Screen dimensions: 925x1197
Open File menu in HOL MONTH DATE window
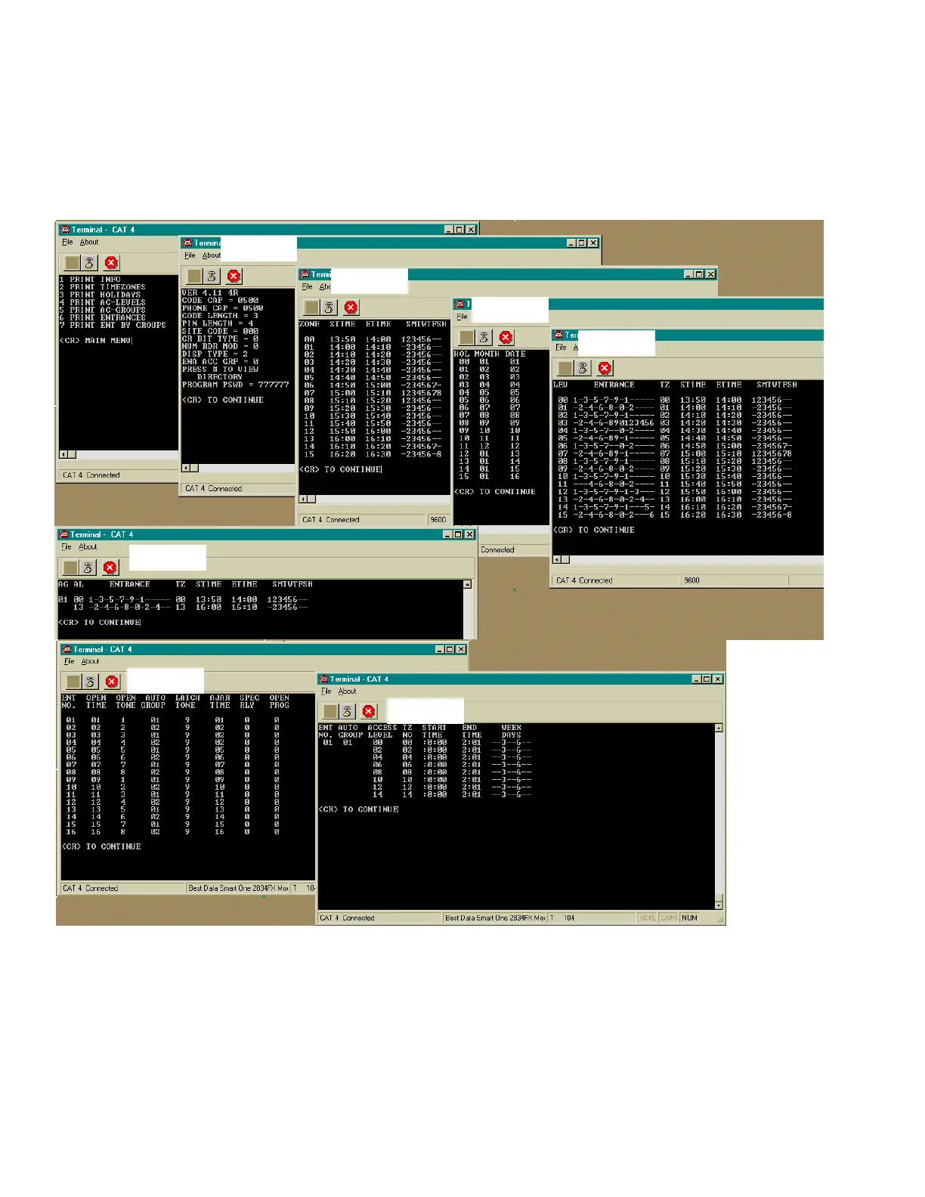[x=462, y=317]
